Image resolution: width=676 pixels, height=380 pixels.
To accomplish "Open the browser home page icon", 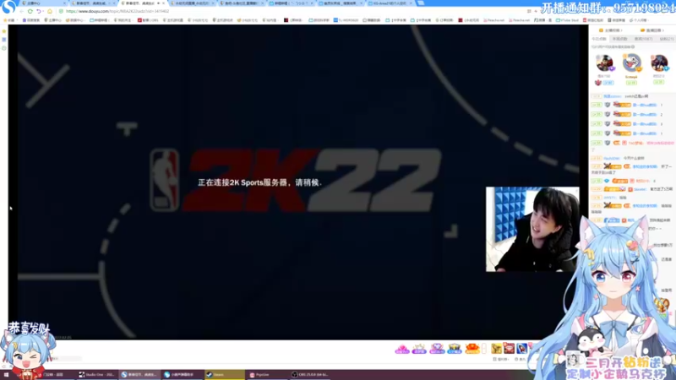I will (50, 11).
